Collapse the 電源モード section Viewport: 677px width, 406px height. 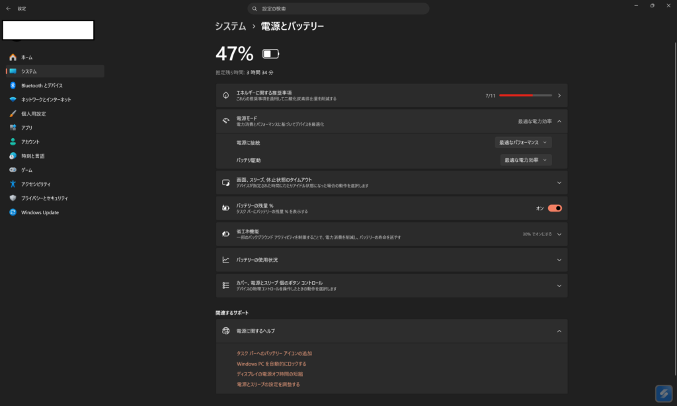pyautogui.click(x=559, y=121)
